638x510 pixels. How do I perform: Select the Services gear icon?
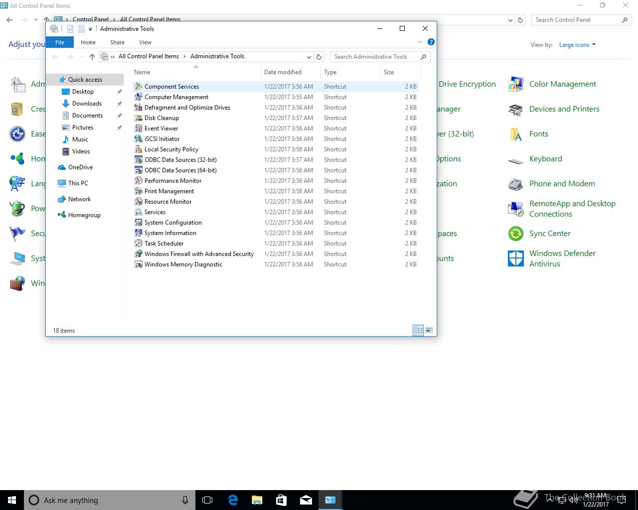tap(139, 212)
